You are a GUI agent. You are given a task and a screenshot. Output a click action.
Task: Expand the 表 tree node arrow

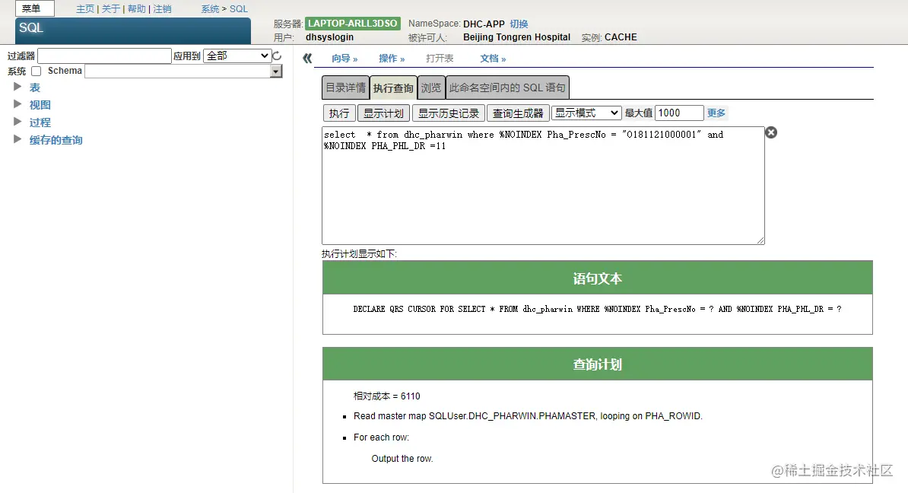tap(17, 87)
